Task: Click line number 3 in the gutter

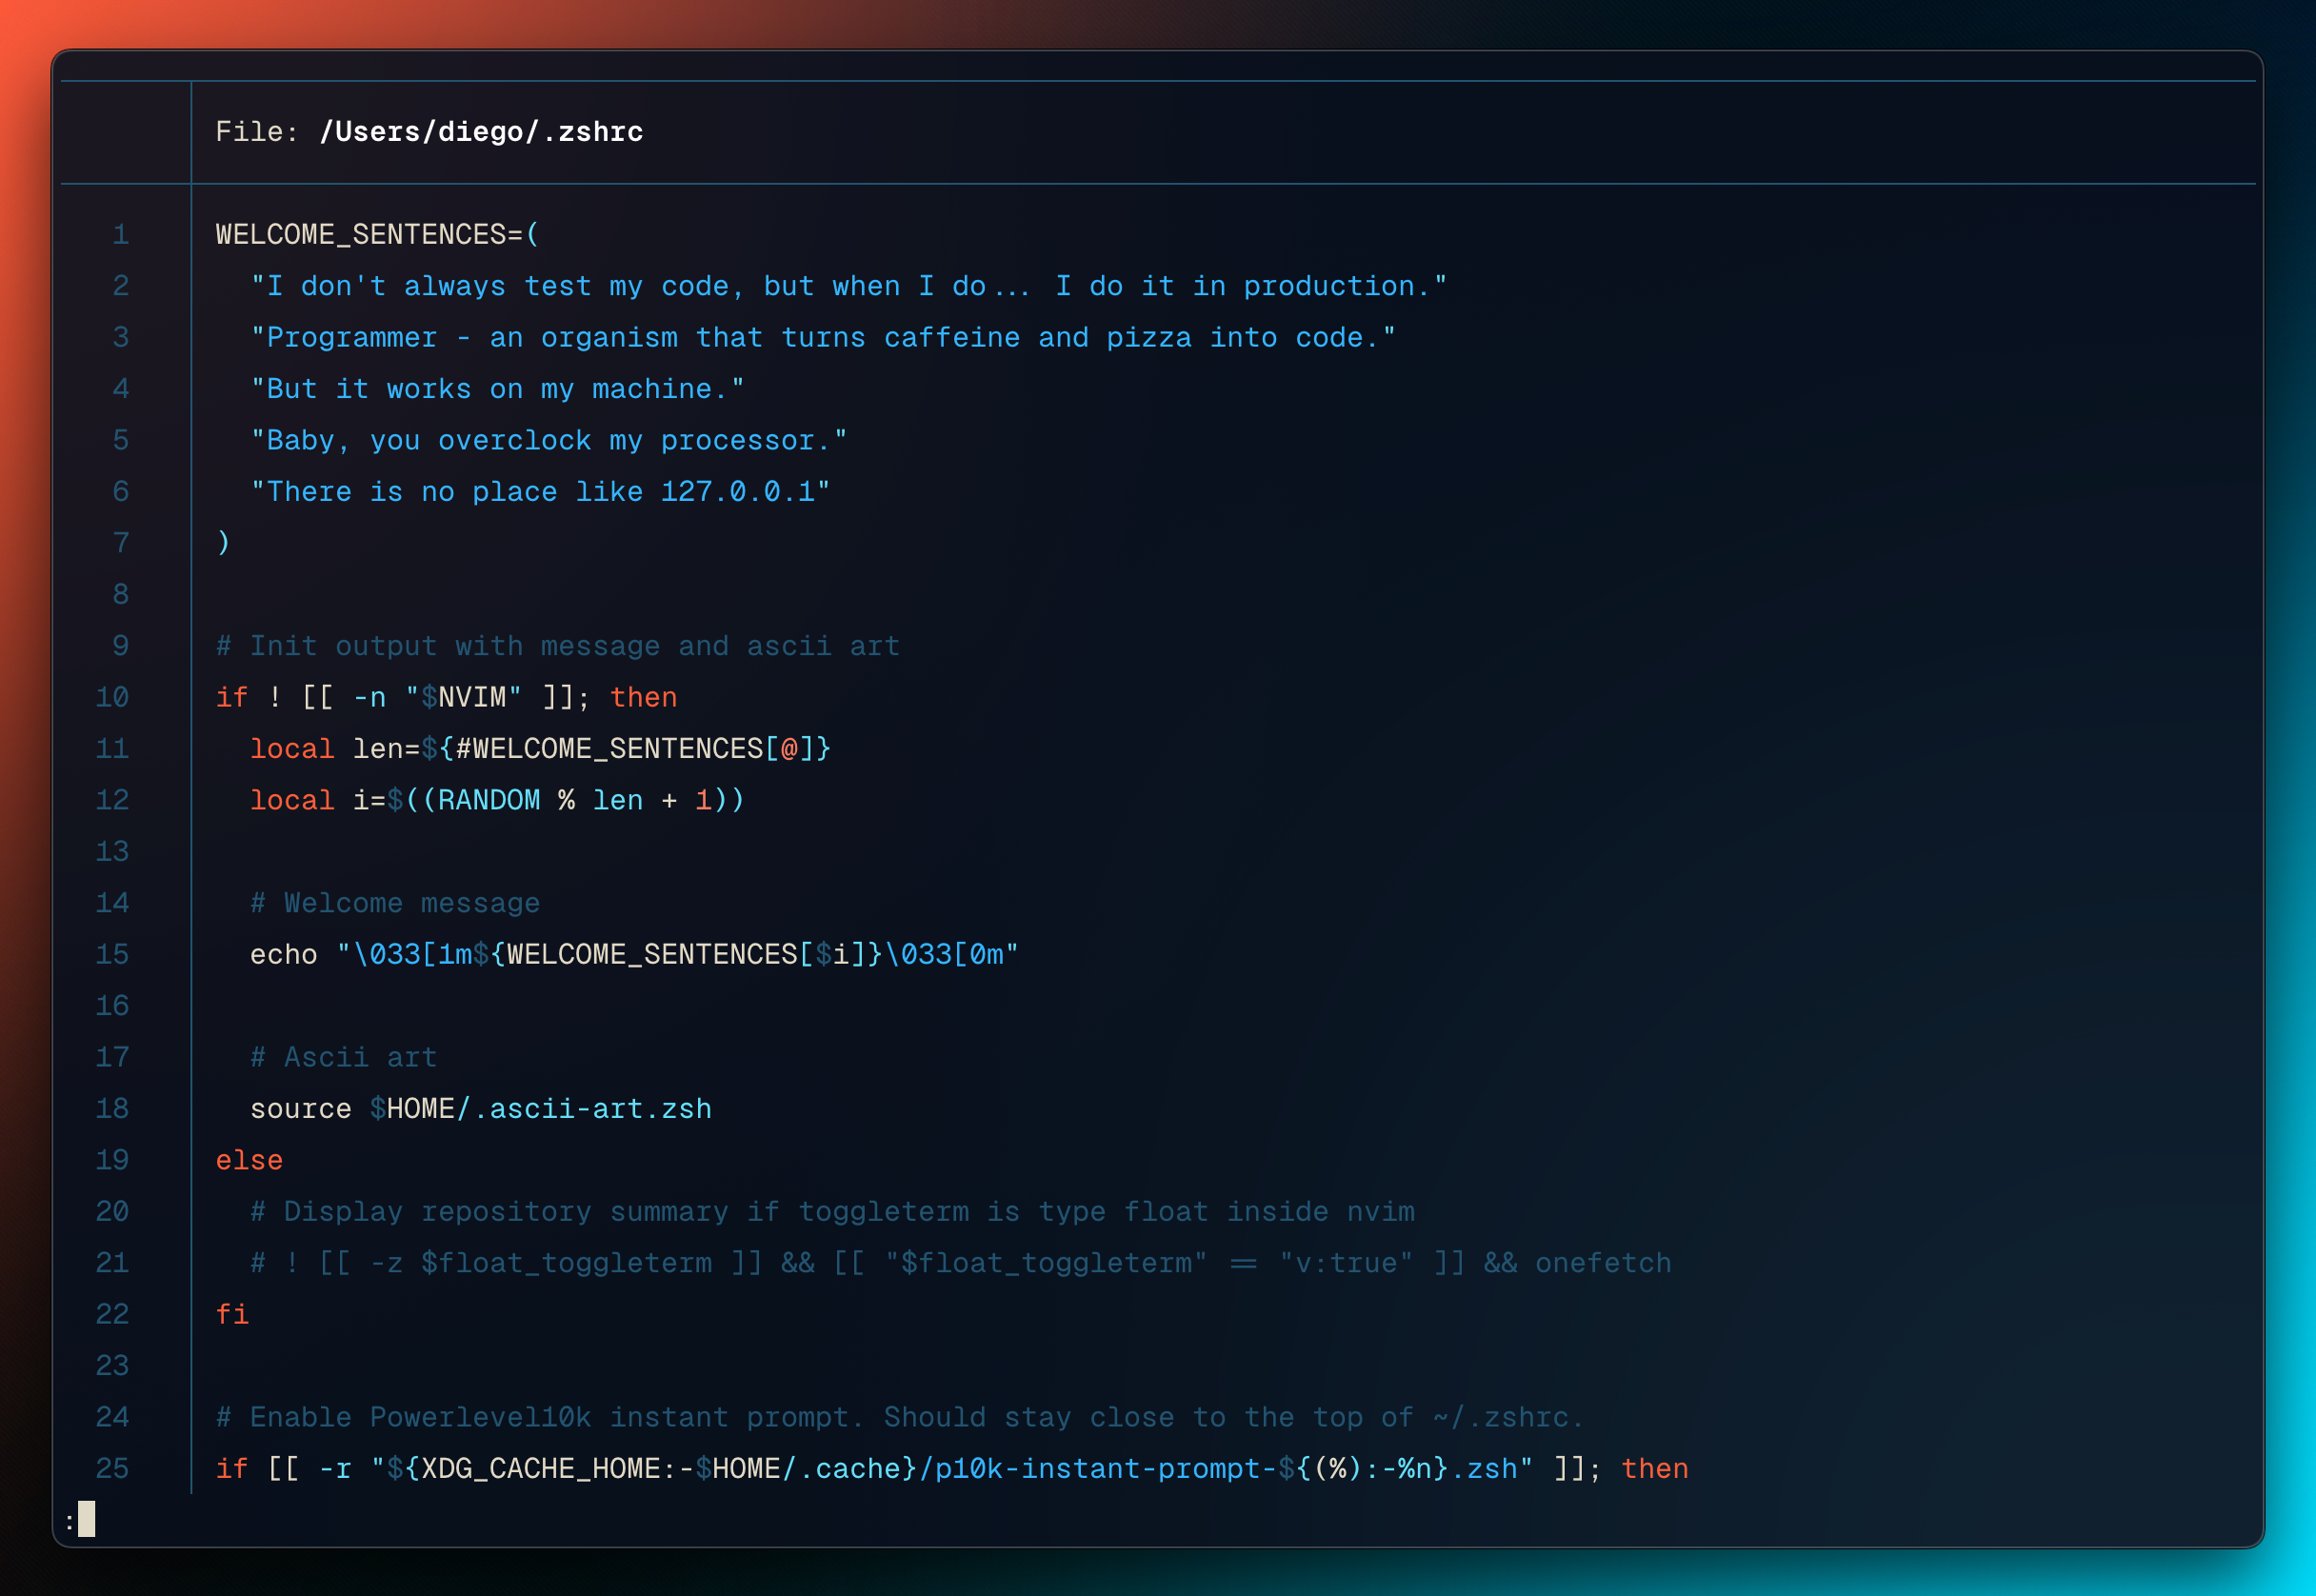Action: tap(121, 338)
